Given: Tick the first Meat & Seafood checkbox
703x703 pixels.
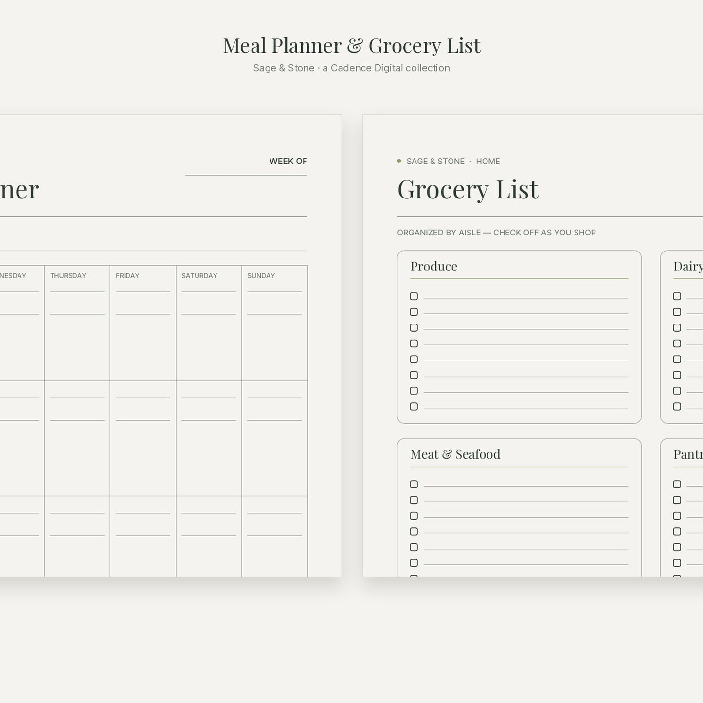Looking at the screenshot, I should pos(414,484).
